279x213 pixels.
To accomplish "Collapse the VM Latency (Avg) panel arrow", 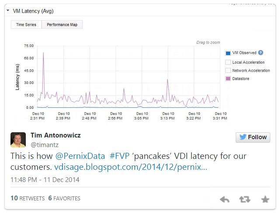I will coord(8,10).
